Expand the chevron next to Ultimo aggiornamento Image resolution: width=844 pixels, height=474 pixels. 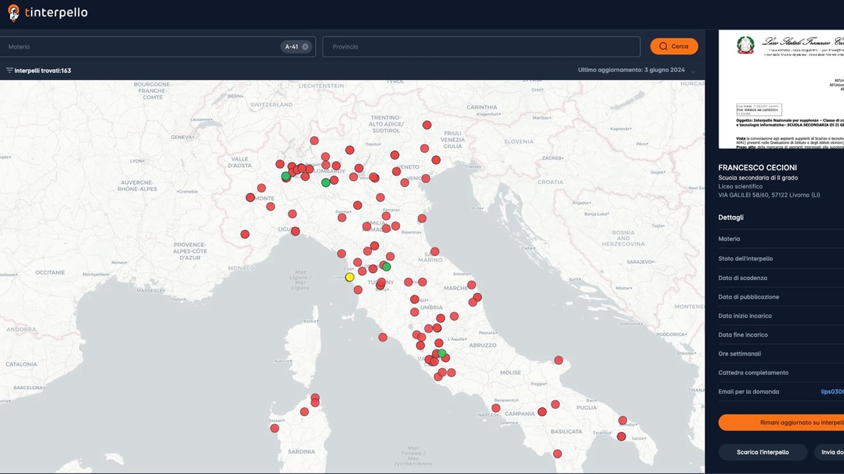coord(693,71)
